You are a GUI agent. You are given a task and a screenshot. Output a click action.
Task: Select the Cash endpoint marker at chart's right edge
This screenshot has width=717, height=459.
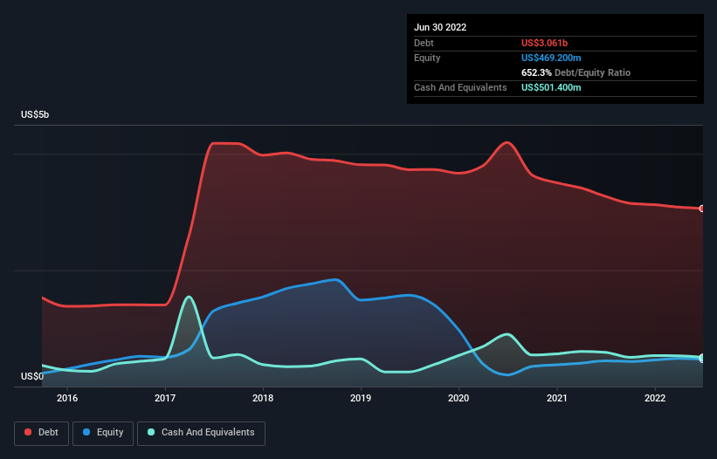pos(702,357)
